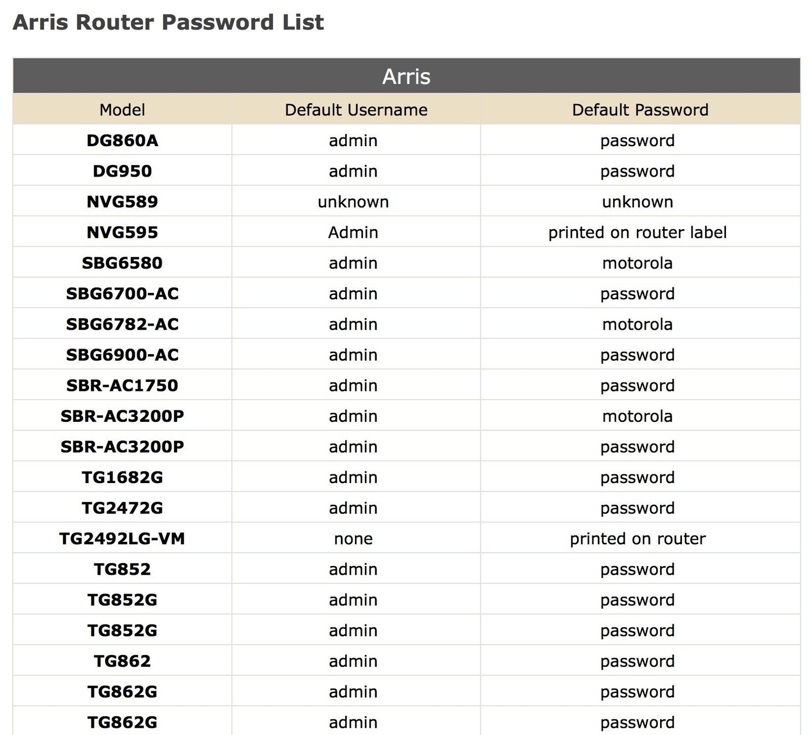The height and width of the screenshot is (735, 810).
Task: Select the "printed on router label" password cell
Action: tap(637, 233)
